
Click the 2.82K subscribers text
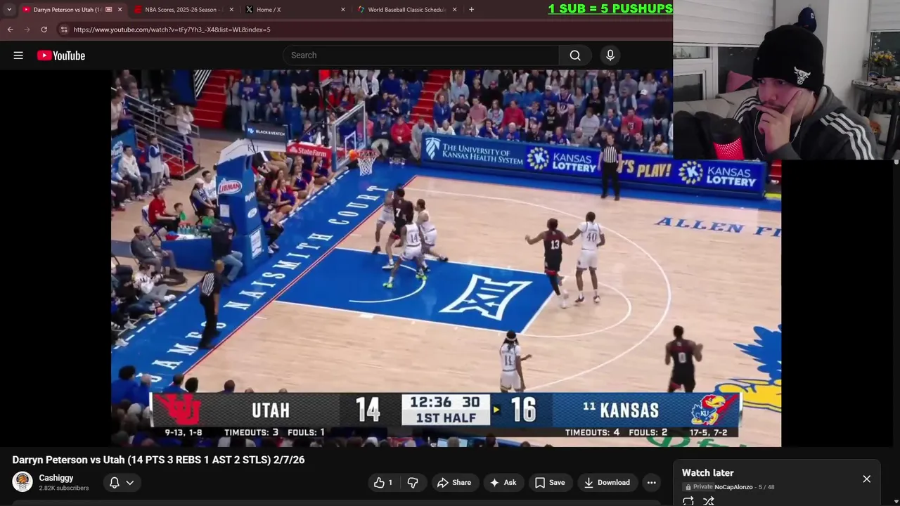click(x=64, y=488)
